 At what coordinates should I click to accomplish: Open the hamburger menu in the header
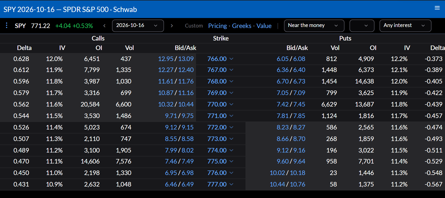click(437, 8)
